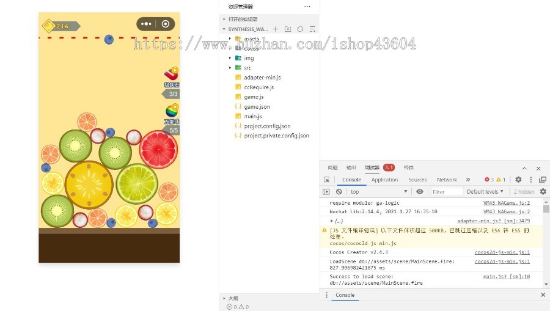The height and width of the screenshot is (311, 550).
Task: Click the red error count badge showing 3
Action: point(489,180)
